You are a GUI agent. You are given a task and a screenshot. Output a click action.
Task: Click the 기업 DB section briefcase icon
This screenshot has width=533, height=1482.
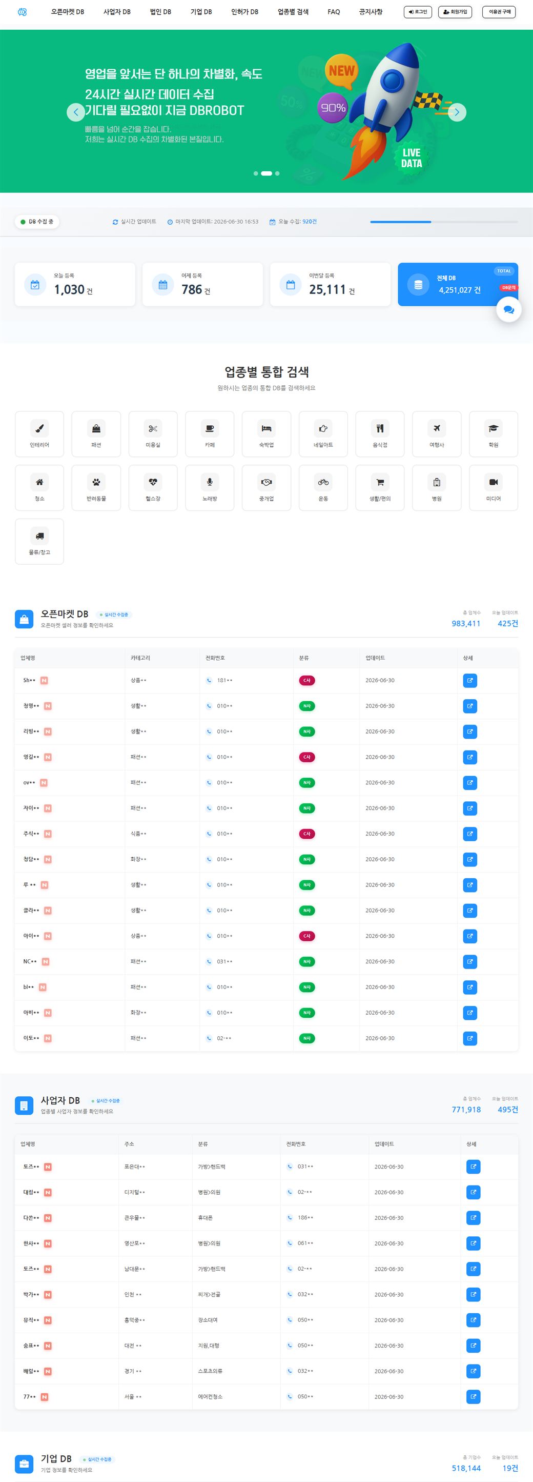coord(24,1464)
